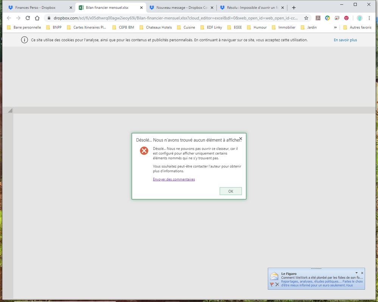Expand Le Figaro notification options arrow
The image size is (378, 302).
[x=356, y=273]
